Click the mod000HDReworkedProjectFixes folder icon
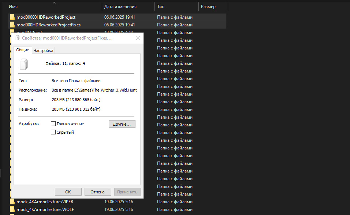 coord(12,25)
